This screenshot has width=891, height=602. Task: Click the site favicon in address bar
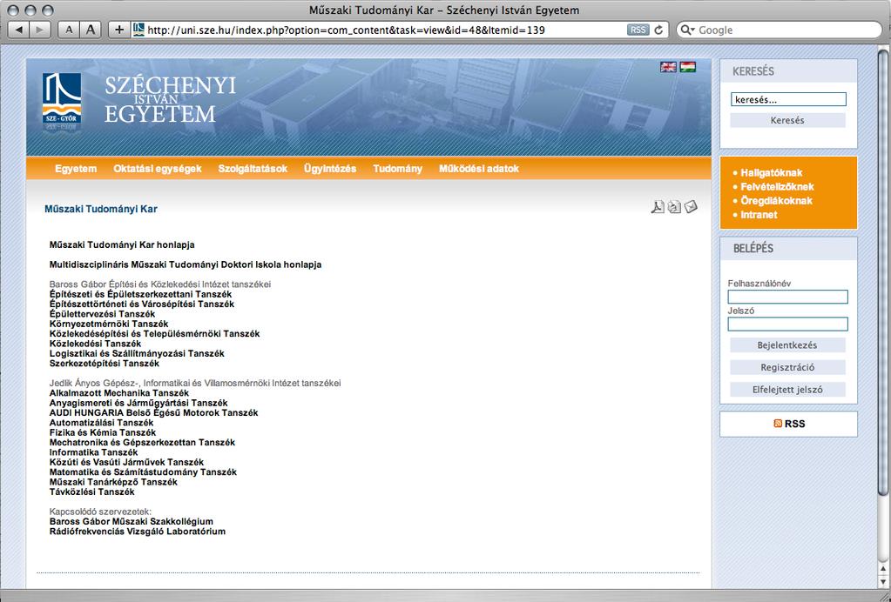(138, 30)
